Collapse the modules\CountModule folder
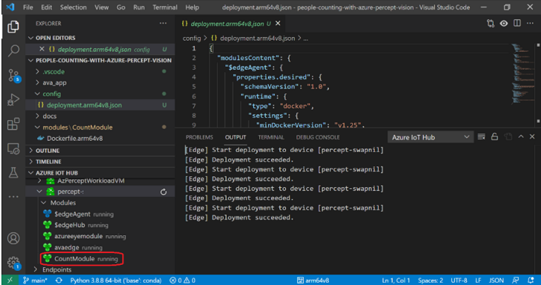The width and height of the screenshot is (541, 285). 38,127
